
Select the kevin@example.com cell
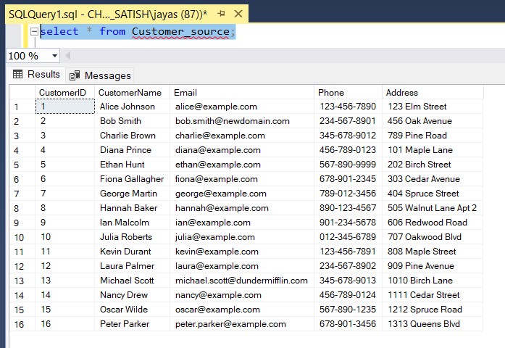coord(242,252)
